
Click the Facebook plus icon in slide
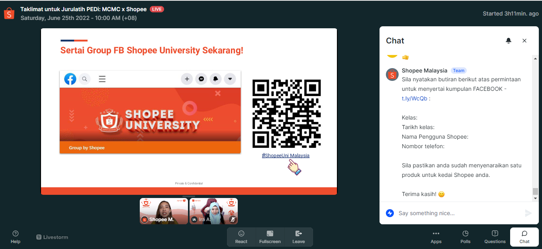187,79
